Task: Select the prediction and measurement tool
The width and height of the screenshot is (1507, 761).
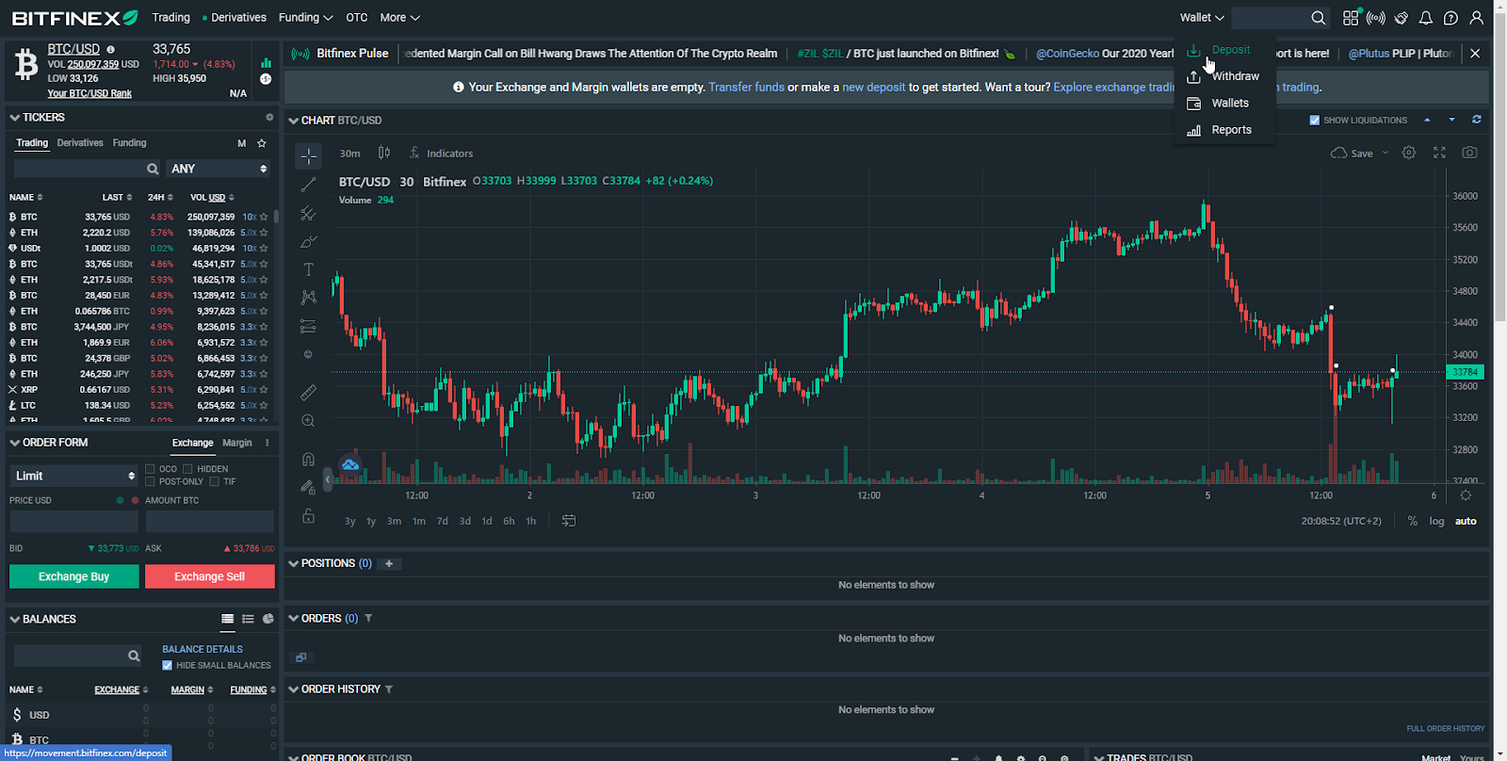Action: (308, 326)
